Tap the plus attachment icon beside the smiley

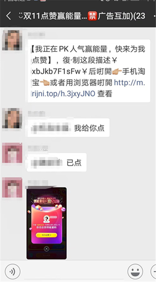pos(154,272)
